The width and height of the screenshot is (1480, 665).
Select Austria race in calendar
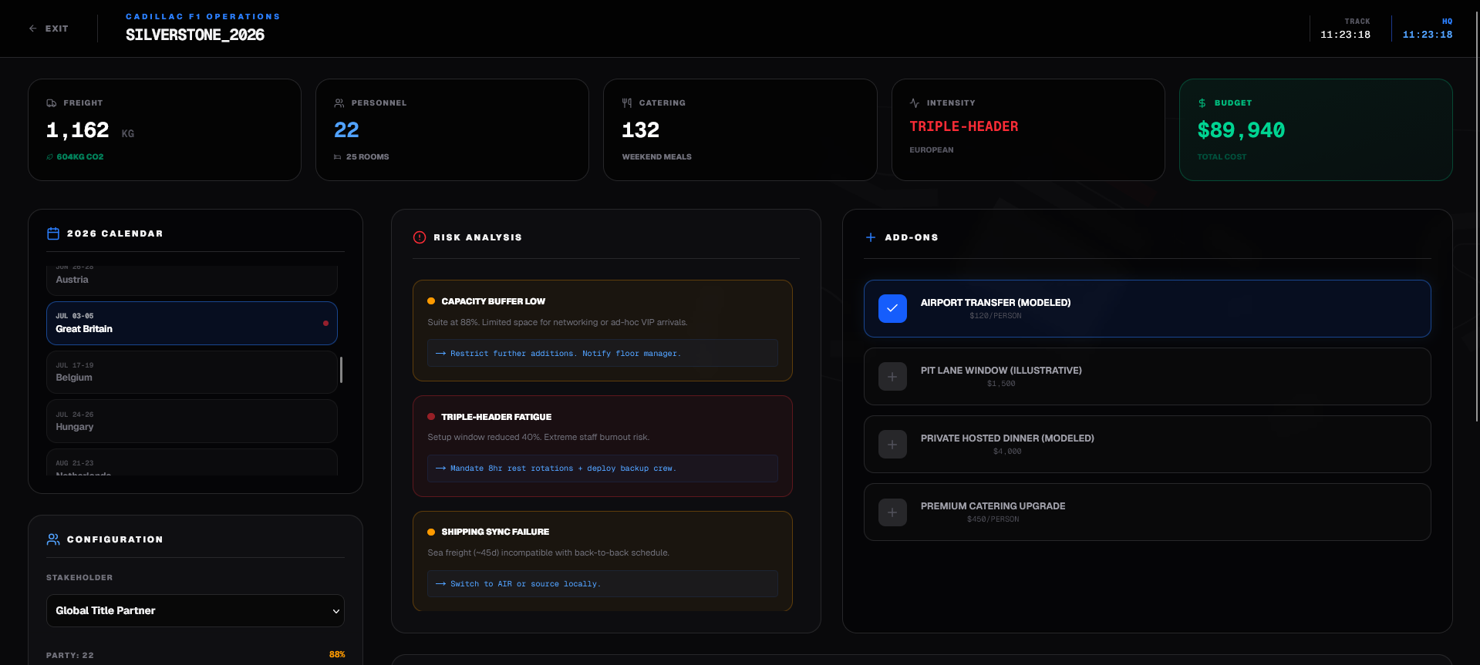click(192, 280)
